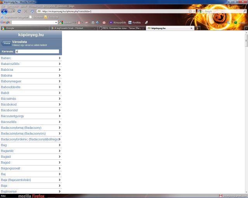The height and width of the screenshot is (198, 248).
Task: Click the vertical page scrollbar thumb
Action: click(x=246, y=41)
